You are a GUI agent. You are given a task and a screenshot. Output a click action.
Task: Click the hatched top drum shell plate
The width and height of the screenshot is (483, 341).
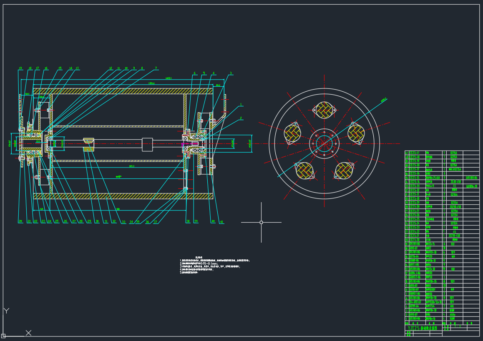click(123, 91)
